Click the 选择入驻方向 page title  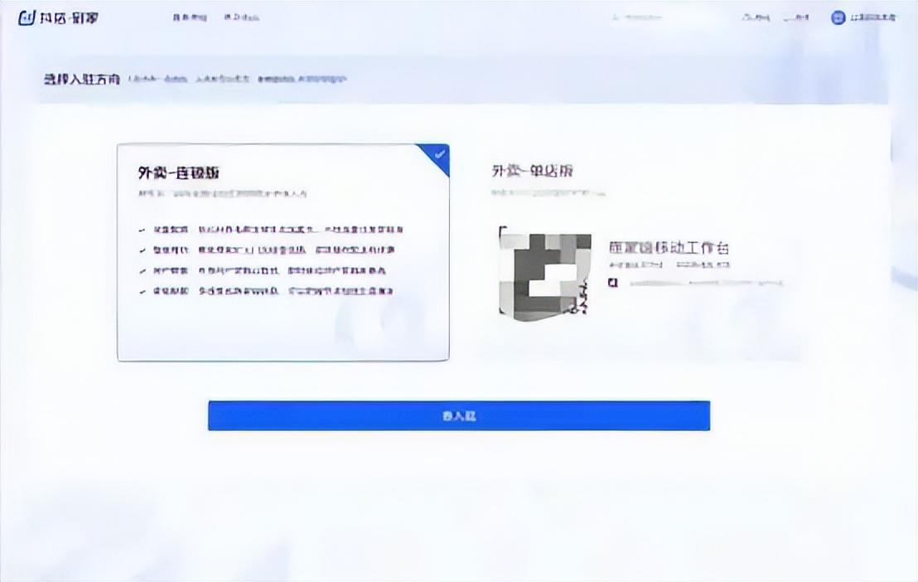82,79
